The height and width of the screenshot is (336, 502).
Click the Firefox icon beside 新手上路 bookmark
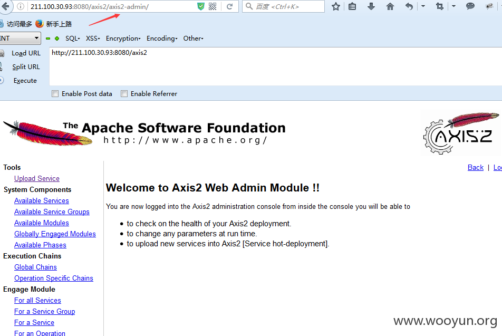(x=40, y=24)
